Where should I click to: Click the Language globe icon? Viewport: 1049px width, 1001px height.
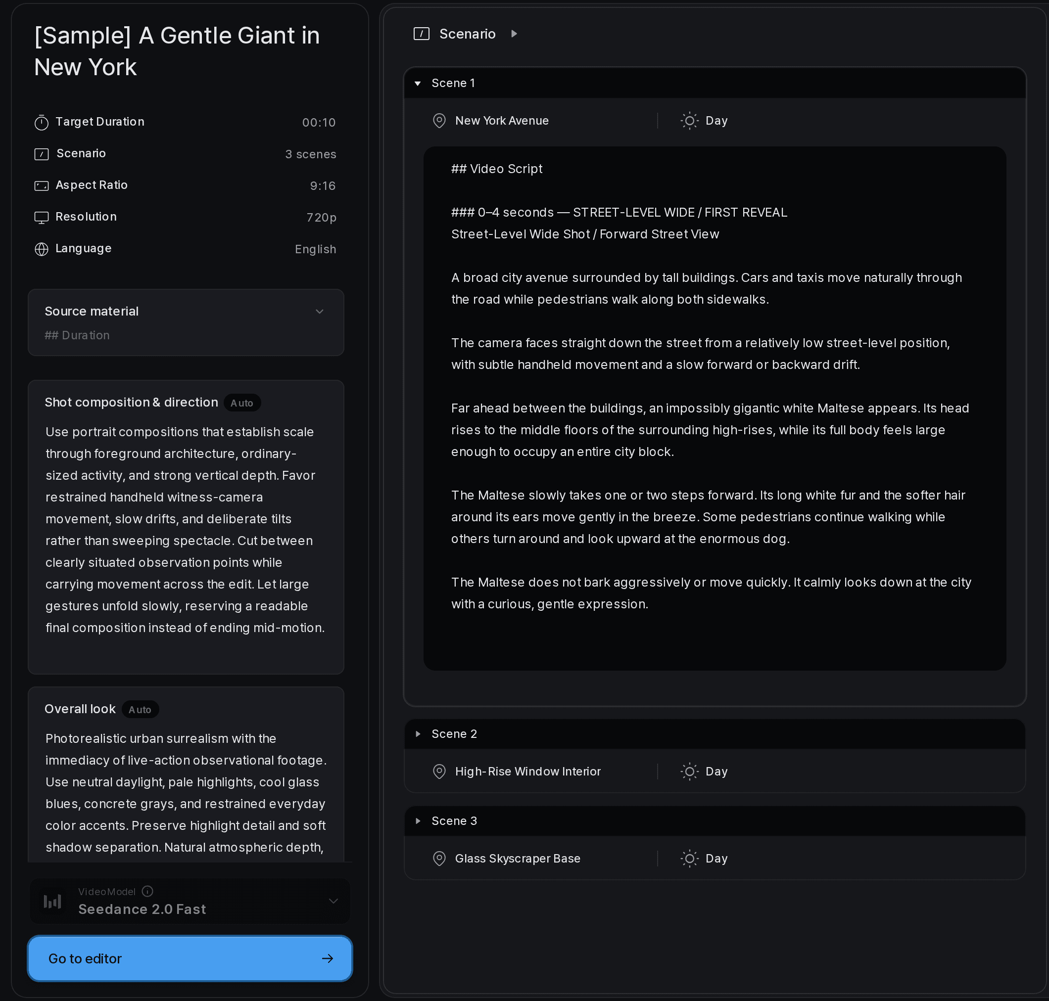click(42, 249)
